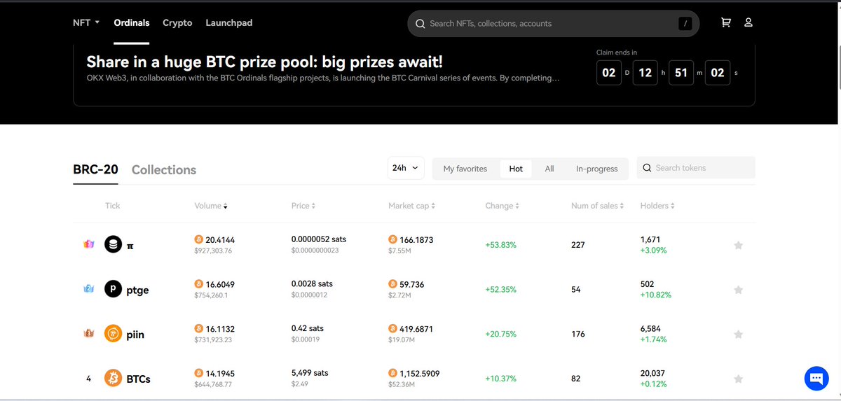Click the ptge token logo
Image resolution: width=841 pixels, height=401 pixels.
pos(113,289)
